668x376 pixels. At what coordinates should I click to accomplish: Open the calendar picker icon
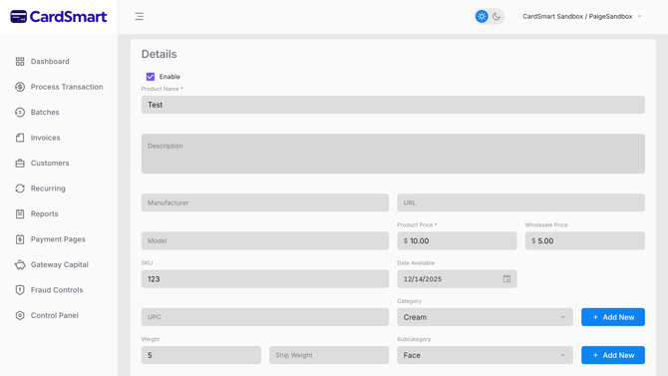506,279
